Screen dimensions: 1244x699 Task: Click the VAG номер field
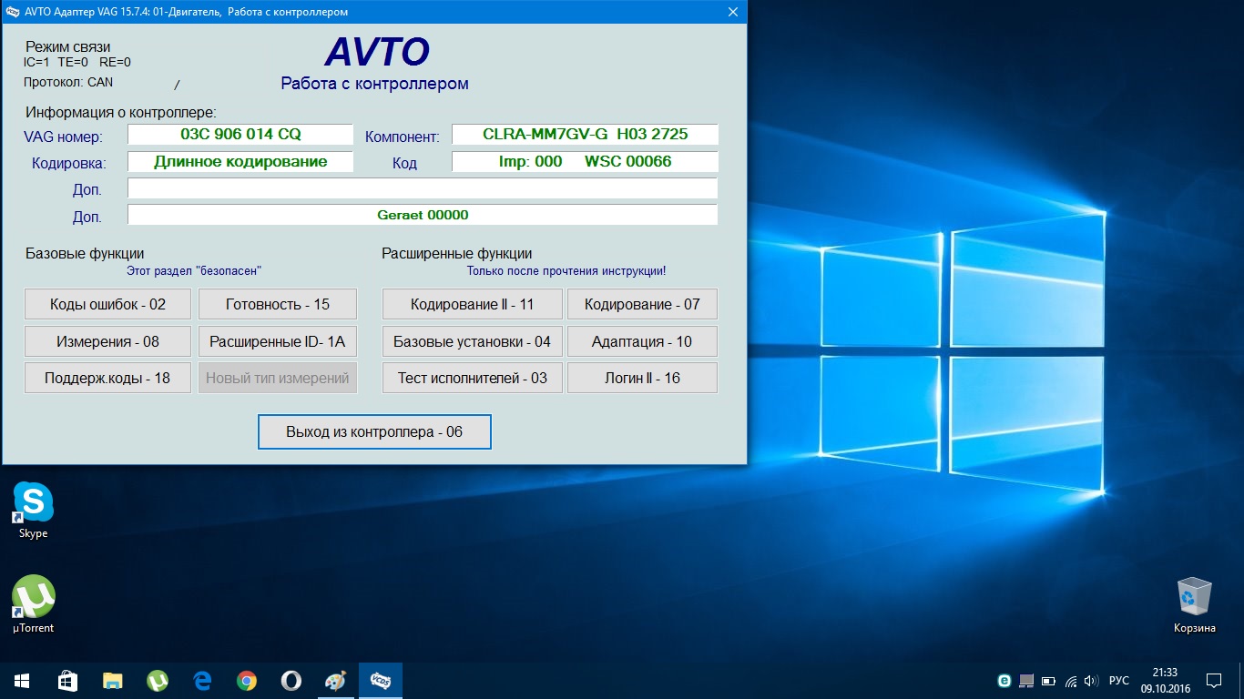click(240, 135)
